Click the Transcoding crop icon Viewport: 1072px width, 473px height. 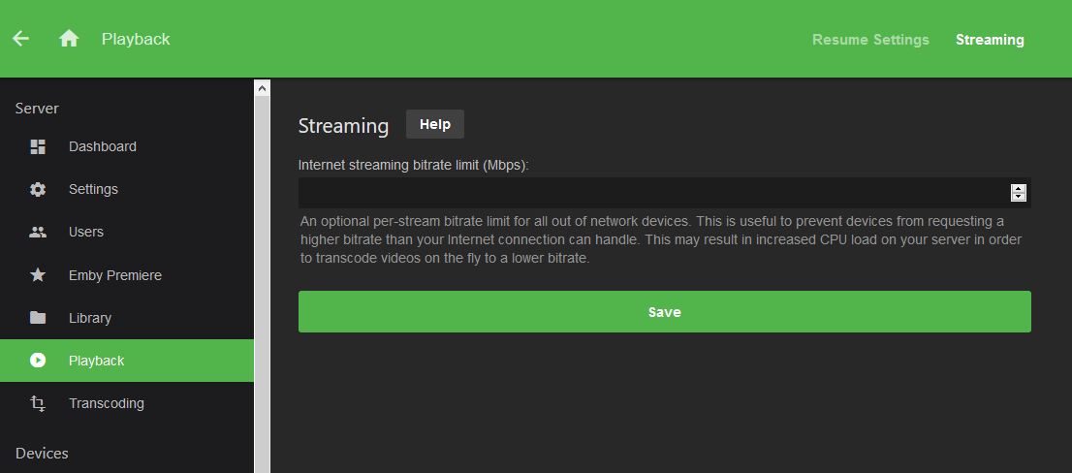point(38,403)
